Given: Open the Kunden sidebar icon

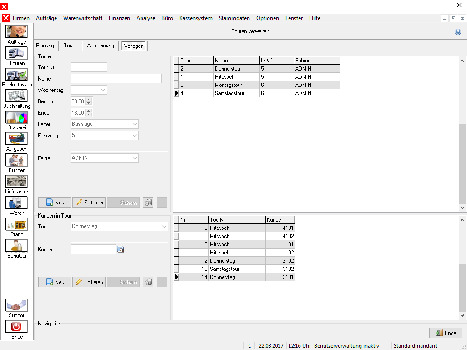Looking at the screenshot, I should (x=16, y=160).
